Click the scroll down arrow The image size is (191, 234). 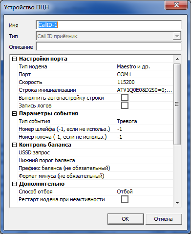177,203
